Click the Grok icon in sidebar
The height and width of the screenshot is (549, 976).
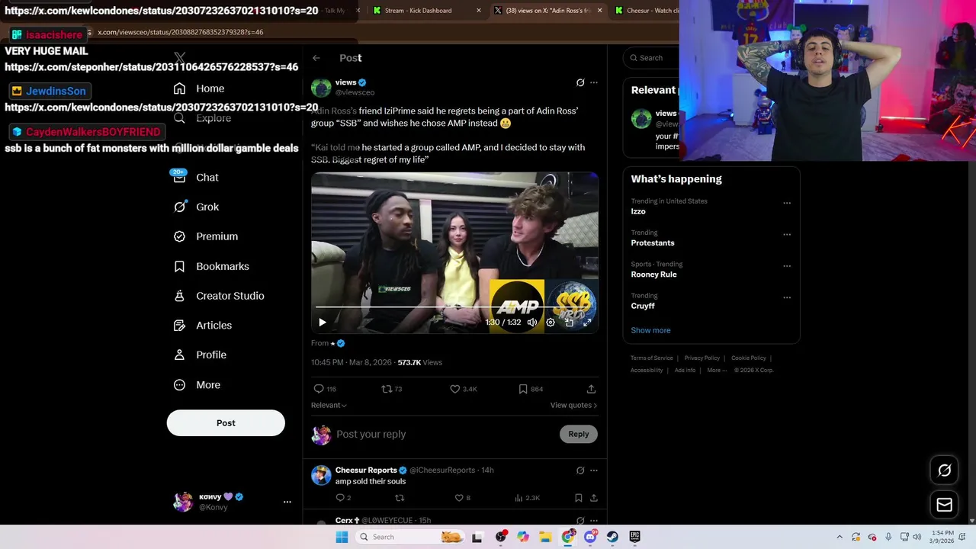click(x=179, y=207)
